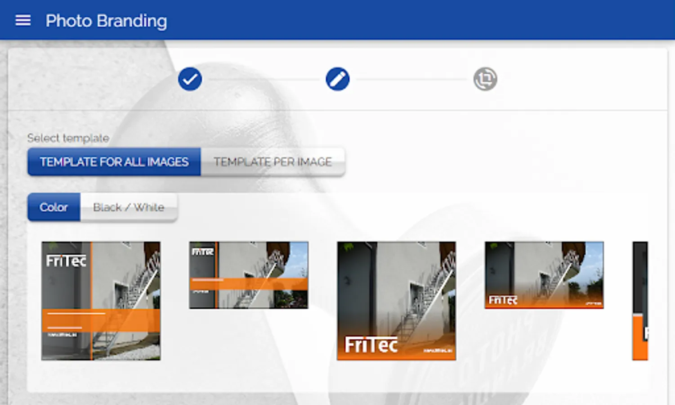Select the partially visible fifth template
The height and width of the screenshot is (405, 675).
[x=640, y=301]
